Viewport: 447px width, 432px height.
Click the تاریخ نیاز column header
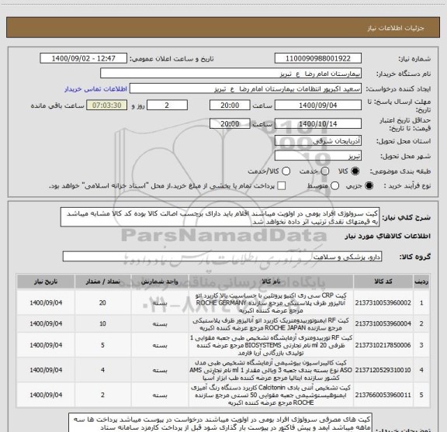46,282
